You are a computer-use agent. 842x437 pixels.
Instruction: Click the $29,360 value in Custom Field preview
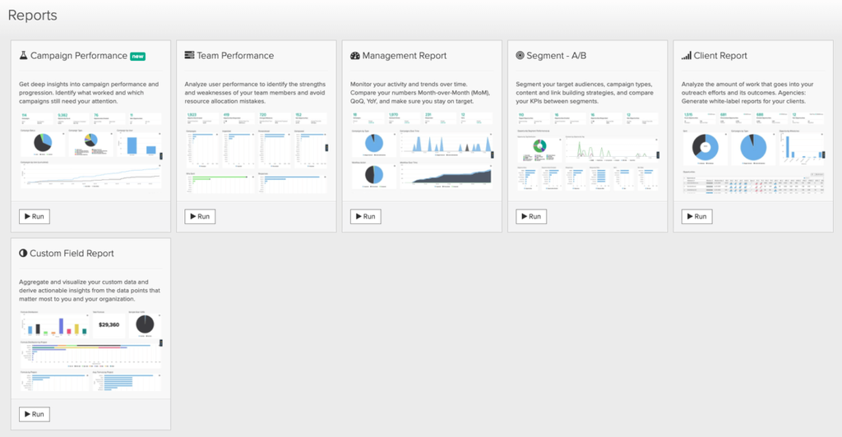click(x=109, y=325)
